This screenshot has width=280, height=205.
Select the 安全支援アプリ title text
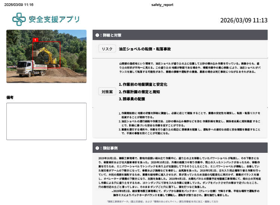[54, 19]
